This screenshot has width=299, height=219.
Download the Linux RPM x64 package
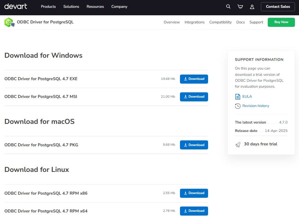[194, 211]
